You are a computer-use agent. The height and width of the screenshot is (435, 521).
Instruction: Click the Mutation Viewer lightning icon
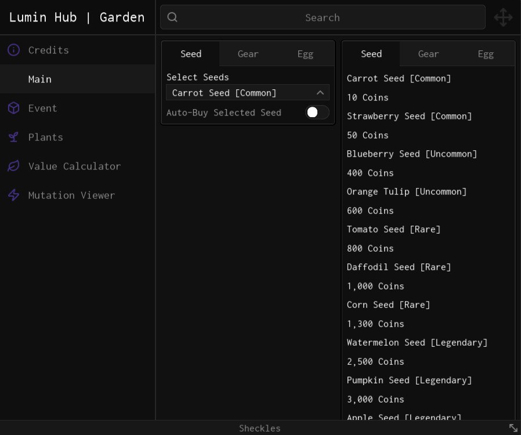(13, 195)
